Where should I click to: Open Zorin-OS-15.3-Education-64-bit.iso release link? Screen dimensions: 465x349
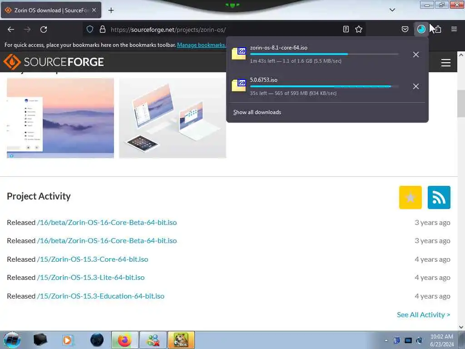(100, 296)
